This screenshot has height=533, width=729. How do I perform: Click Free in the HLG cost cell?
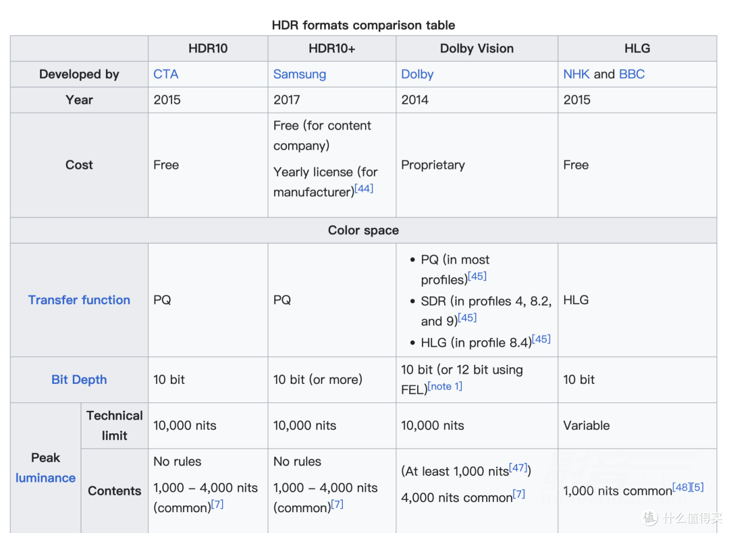pos(576,165)
